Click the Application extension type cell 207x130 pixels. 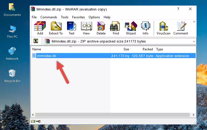click(x=172, y=56)
